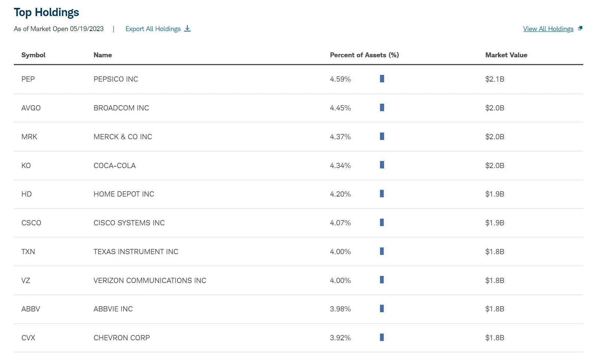This screenshot has width=596, height=356.
Task: Select the TXN symbol cell
Action: tap(28, 252)
